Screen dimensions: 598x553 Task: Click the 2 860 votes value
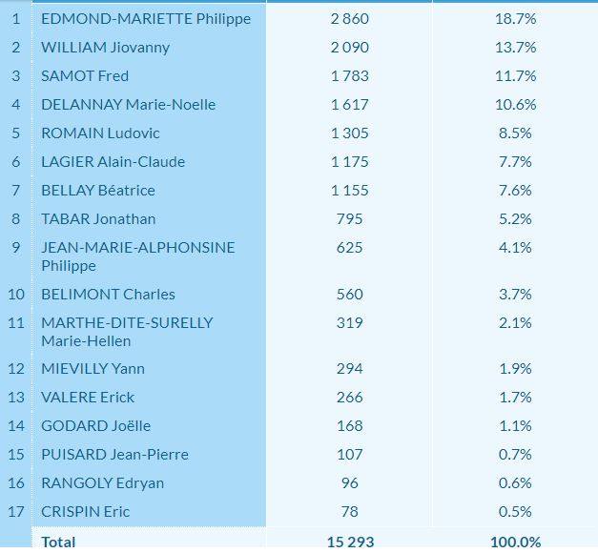point(349,19)
